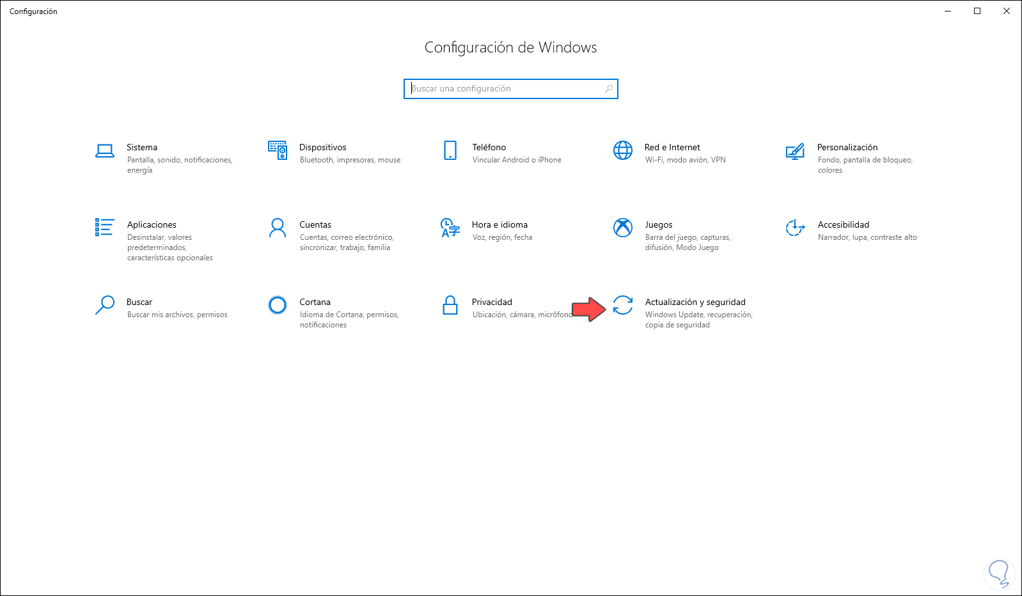
Task: Open the Juegos settings title
Action: tap(659, 225)
